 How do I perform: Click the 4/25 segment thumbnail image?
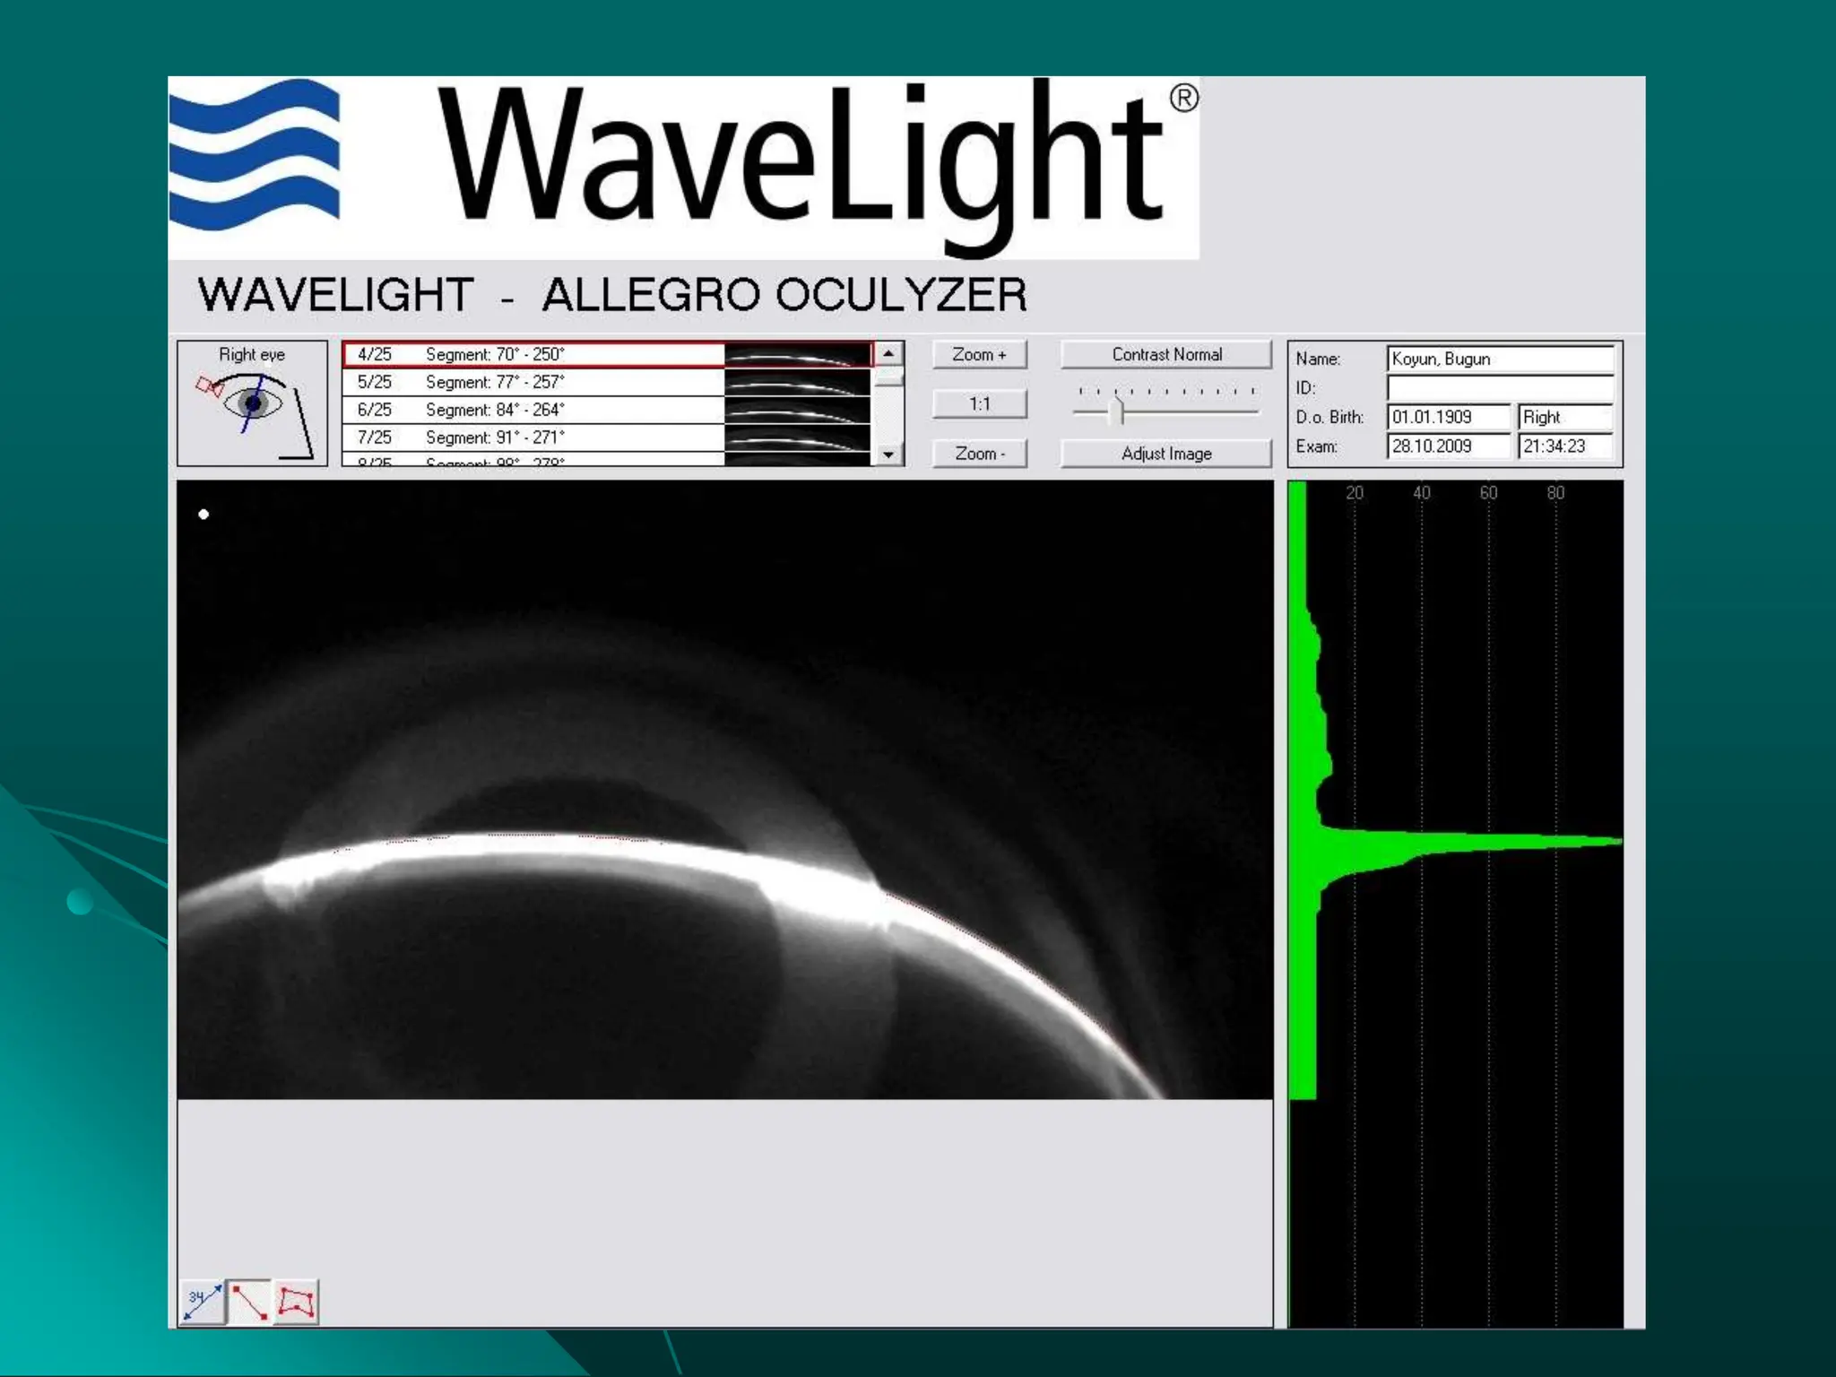tap(796, 355)
